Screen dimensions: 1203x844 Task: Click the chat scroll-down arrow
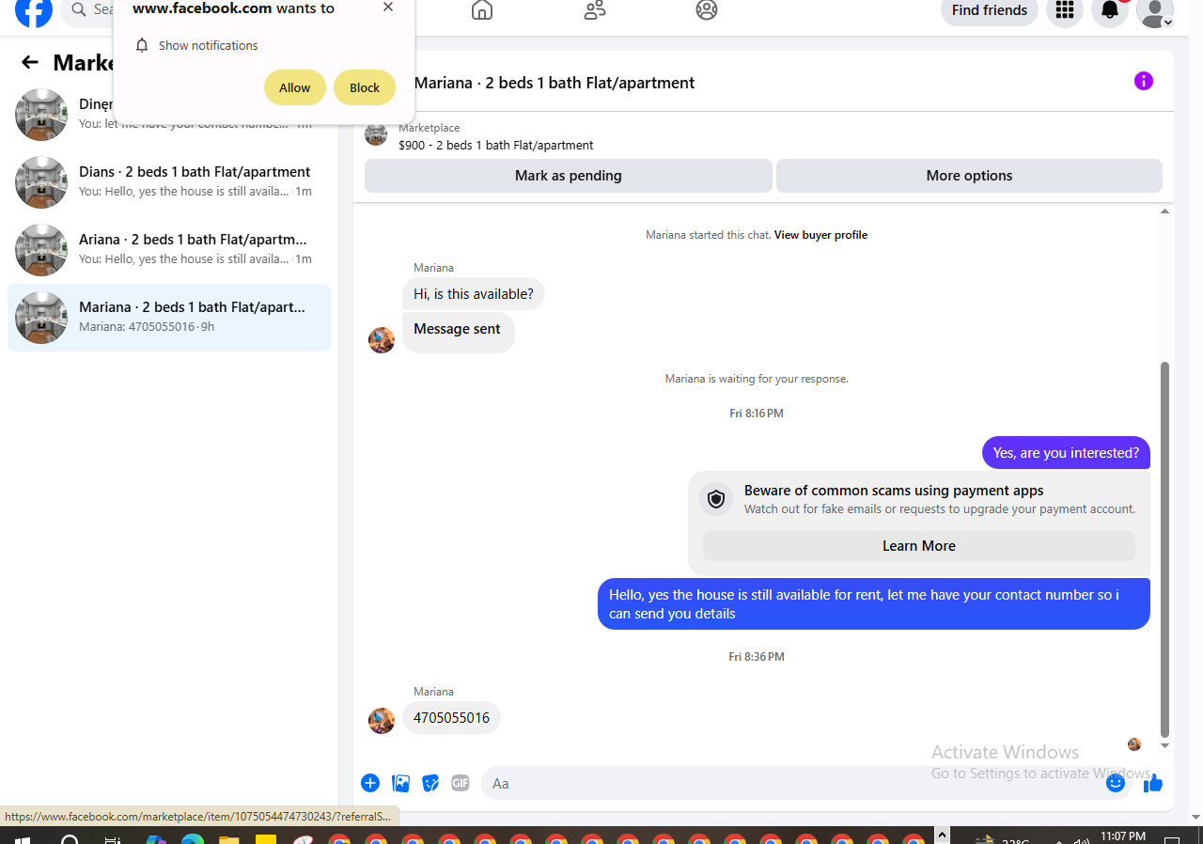pos(1164,746)
